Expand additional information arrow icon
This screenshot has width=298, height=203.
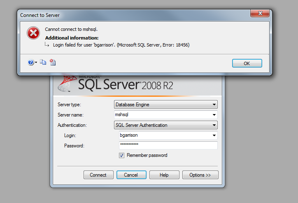coord(47,44)
